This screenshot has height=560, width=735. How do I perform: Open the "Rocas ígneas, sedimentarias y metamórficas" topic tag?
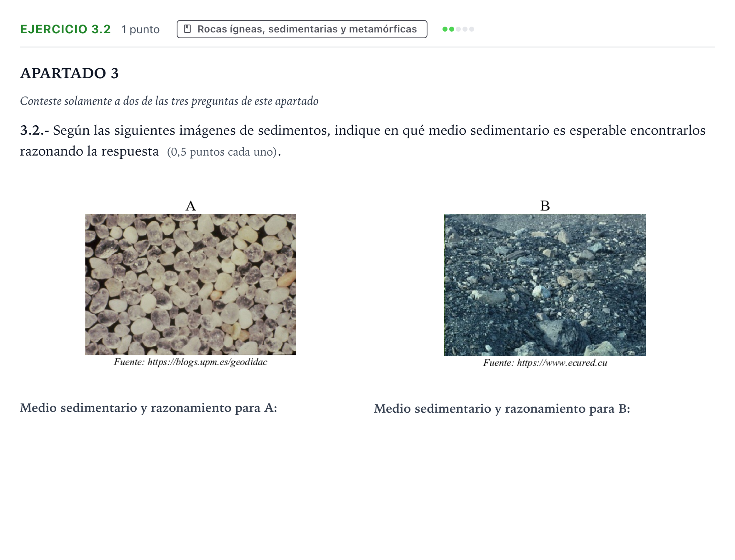pyautogui.click(x=302, y=29)
